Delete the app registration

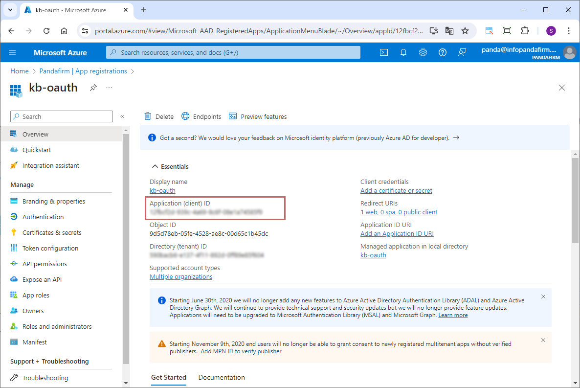tap(159, 116)
